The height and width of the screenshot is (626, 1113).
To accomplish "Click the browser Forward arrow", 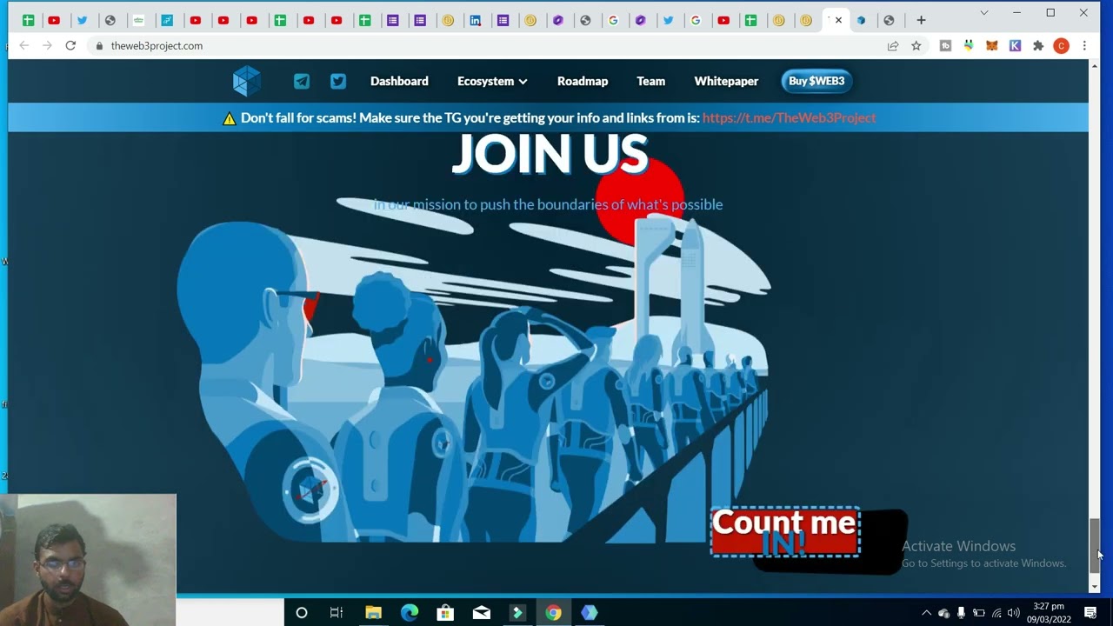I will click(47, 46).
